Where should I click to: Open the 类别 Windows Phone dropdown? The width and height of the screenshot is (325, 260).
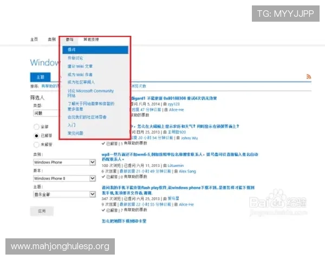pos(64,162)
